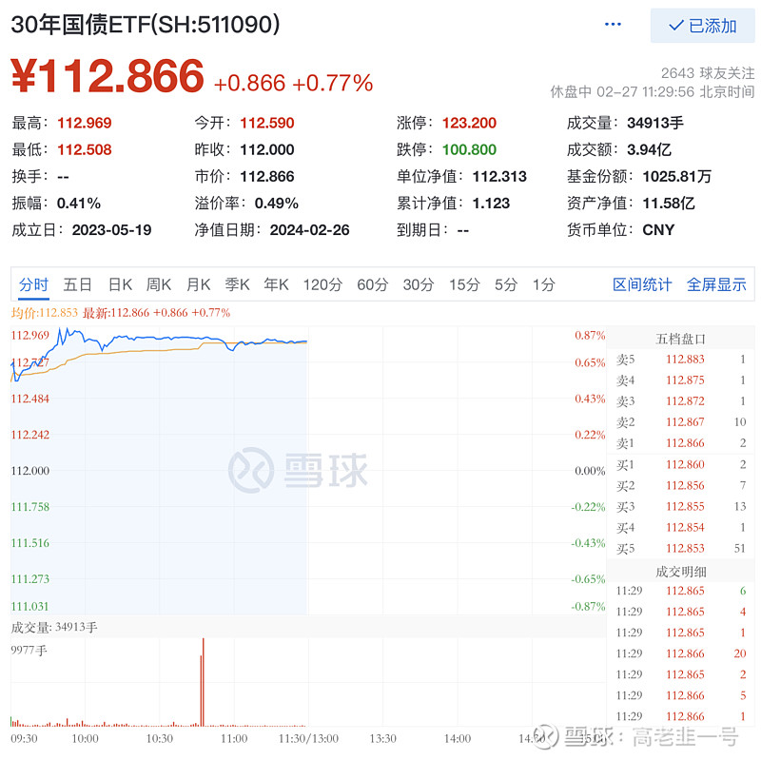
Task: Open the more options (···) icon
Action: coord(613,23)
